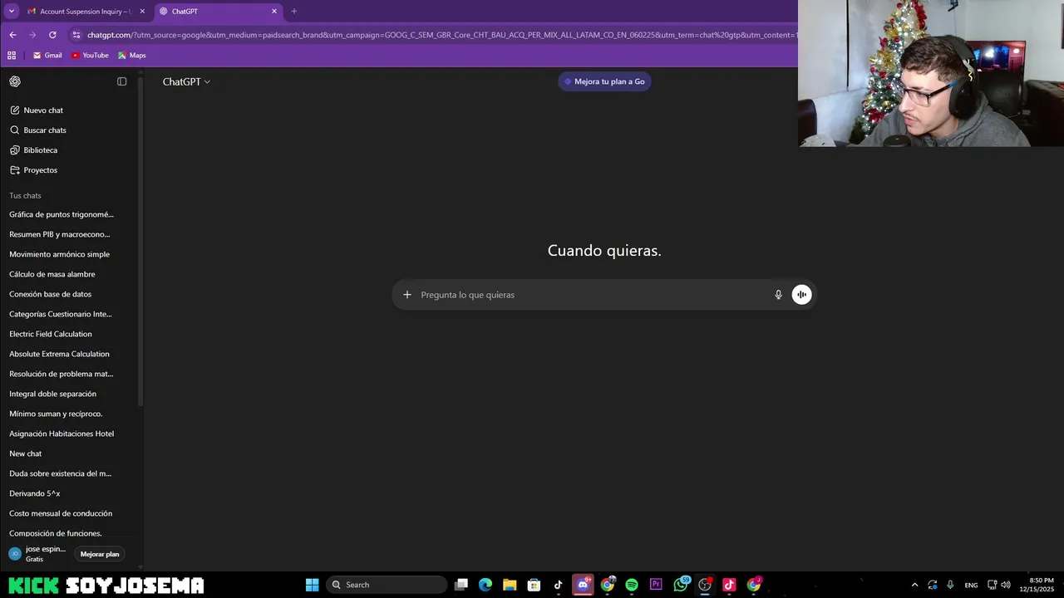Click the plus attach icon in prompt box
This screenshot has height=598, width=1064.
pyautogui.click(x=407, y=295)
